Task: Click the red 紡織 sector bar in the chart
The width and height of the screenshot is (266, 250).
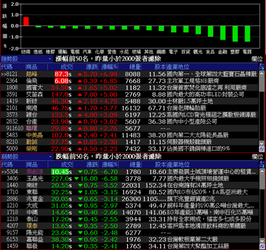Action: [26, 21]
